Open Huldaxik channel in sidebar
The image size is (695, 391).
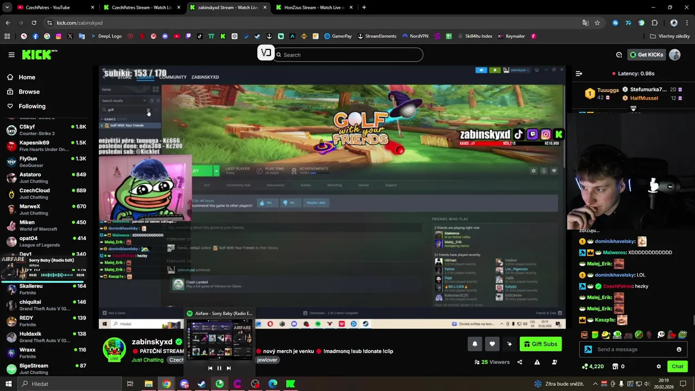pyautogui.click(x=46, y=337)
